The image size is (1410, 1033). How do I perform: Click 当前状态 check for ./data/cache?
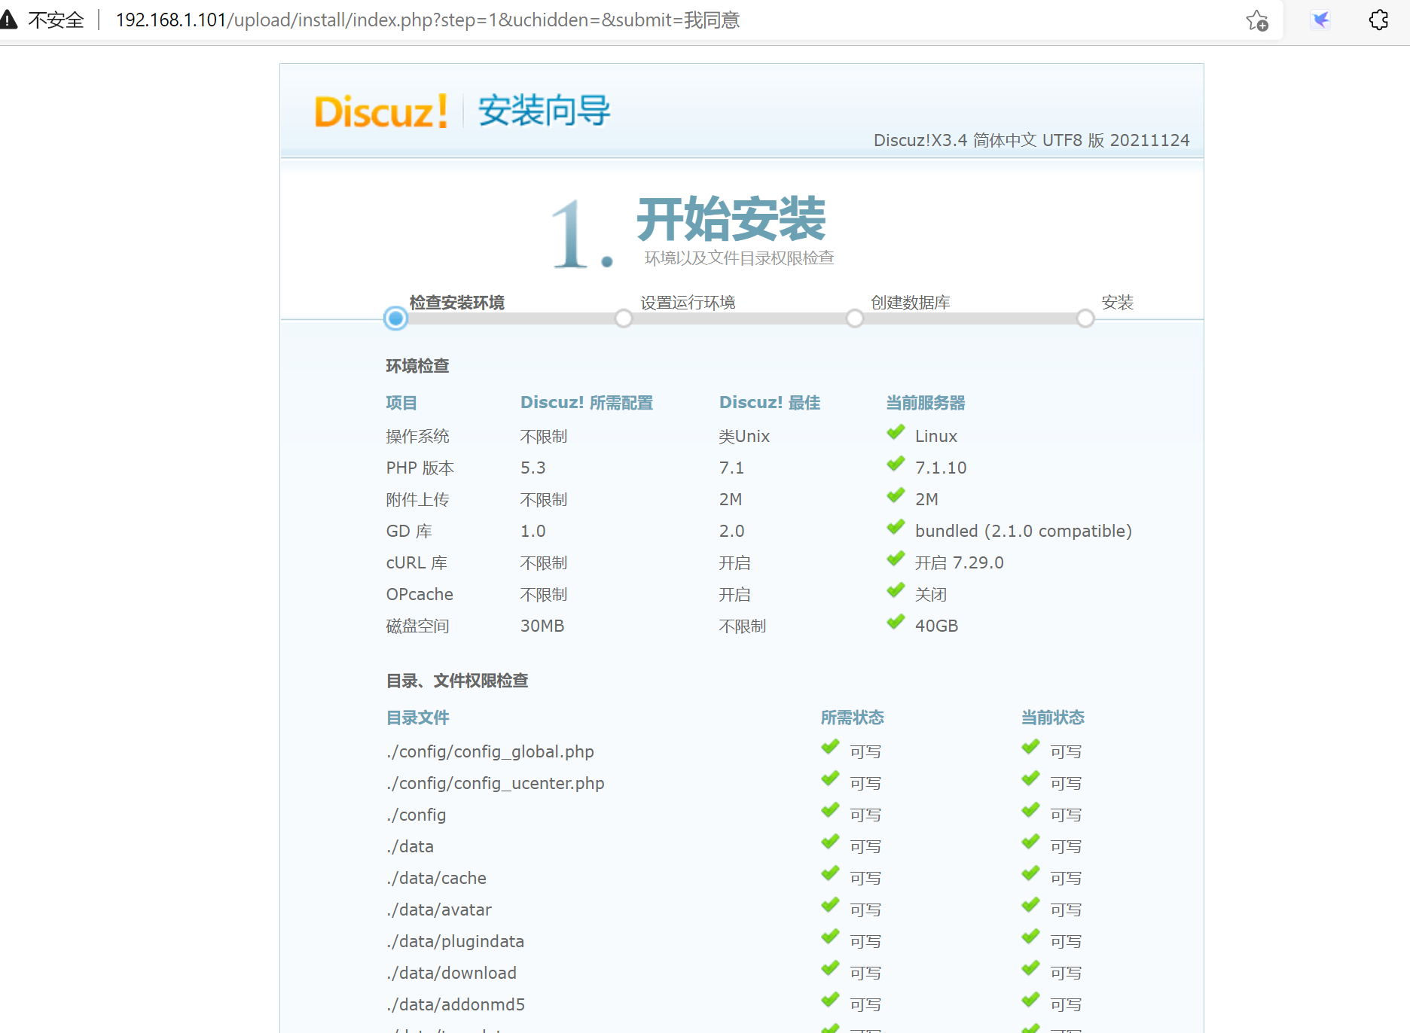coord(1030,874)
